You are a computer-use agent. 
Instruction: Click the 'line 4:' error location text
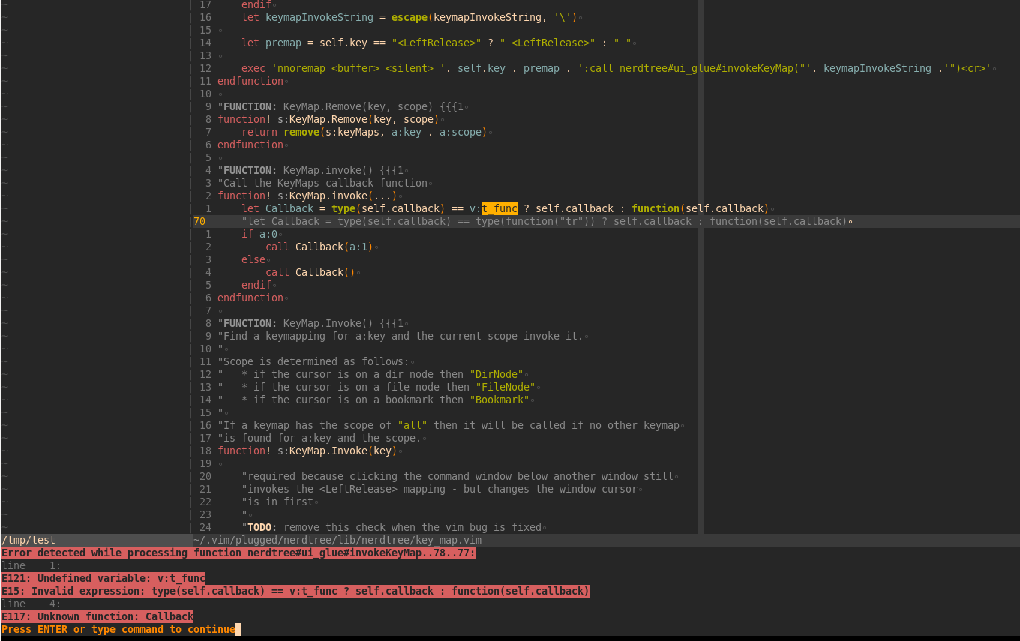click(31, 604)
